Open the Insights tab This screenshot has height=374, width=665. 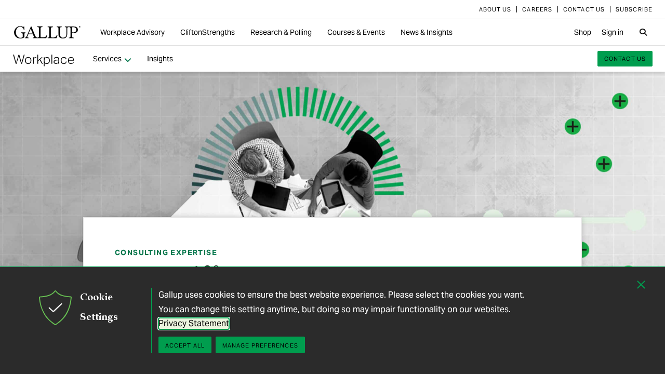(160, 59)
